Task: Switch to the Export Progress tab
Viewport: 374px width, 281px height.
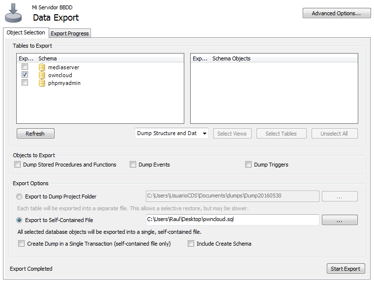Action: [x=70, y=33]
